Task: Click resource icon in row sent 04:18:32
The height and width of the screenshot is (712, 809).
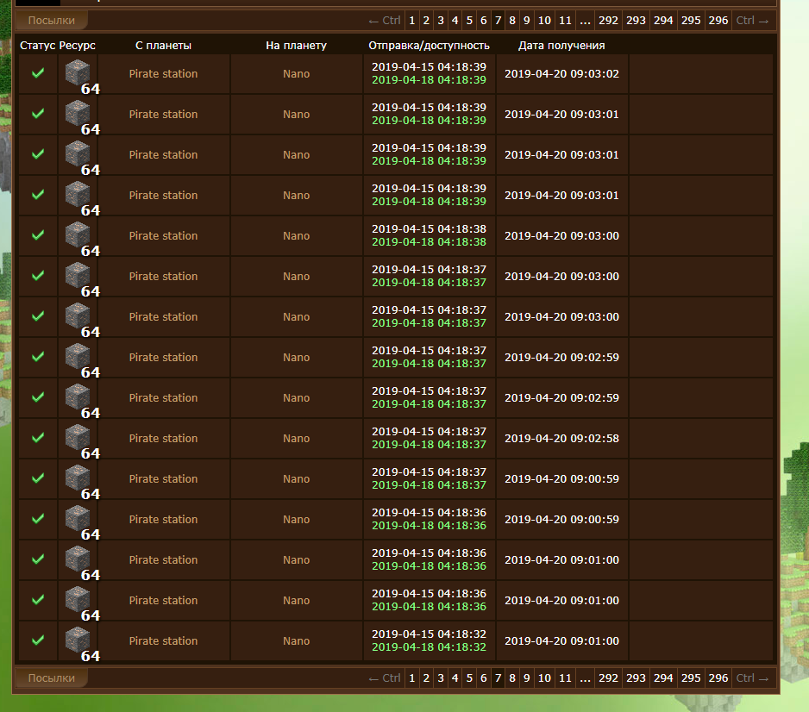Action: (x=78, y=640)
